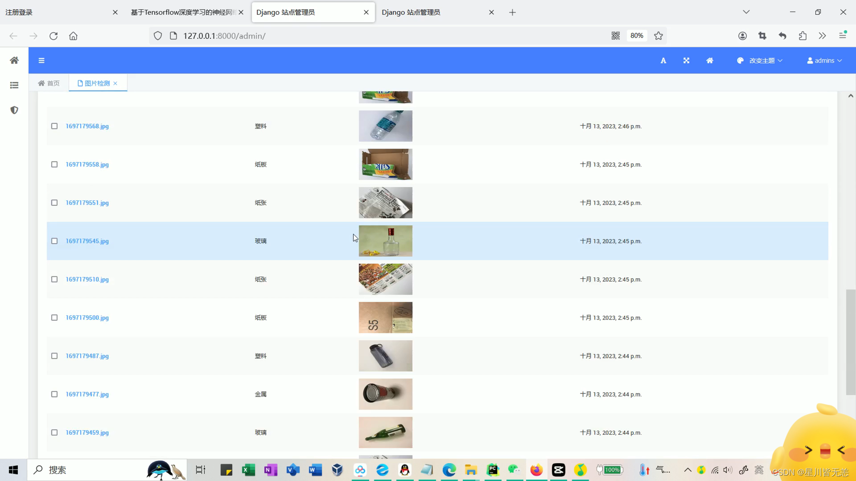Click the green glass bottle thumbnail

coord(385,432)
